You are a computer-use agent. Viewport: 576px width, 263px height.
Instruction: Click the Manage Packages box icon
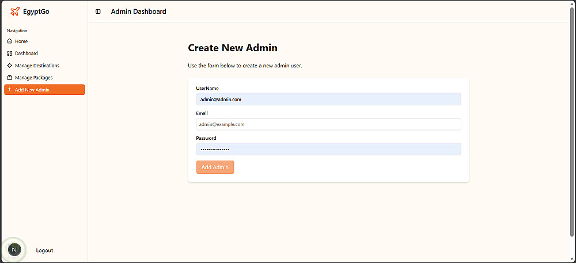point(10,78)
